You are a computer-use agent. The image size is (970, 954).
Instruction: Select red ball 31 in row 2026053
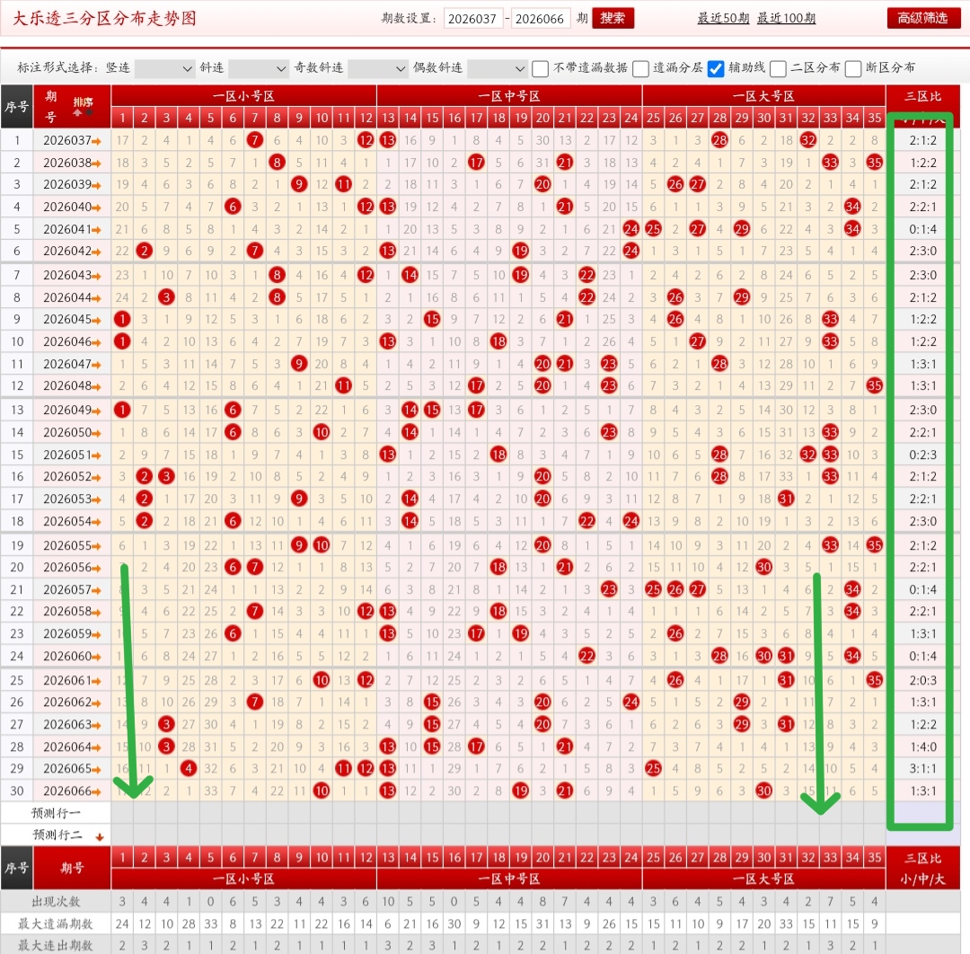point(786,499)
